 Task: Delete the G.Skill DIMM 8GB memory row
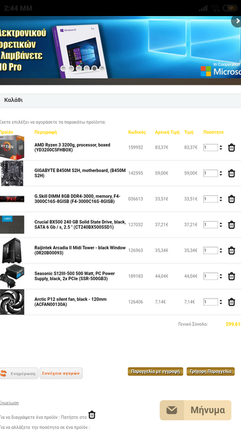(231, 199)
